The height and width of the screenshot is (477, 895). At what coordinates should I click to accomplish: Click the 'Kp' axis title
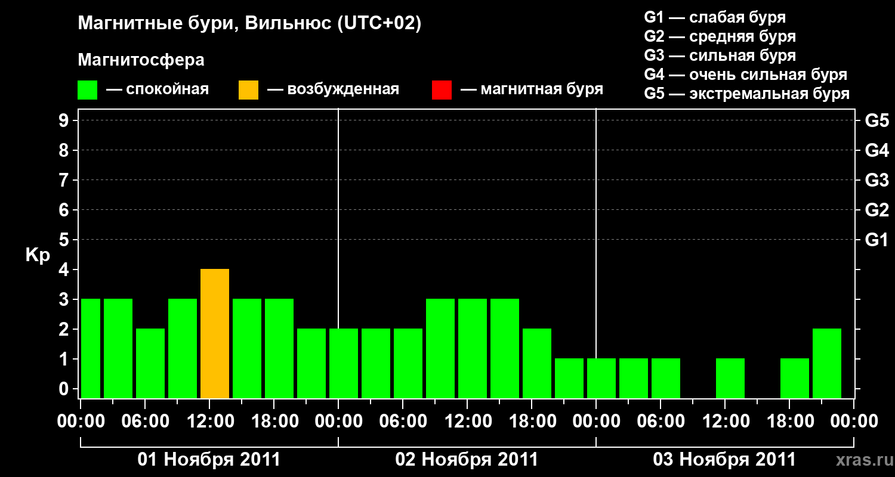(38, 256)
